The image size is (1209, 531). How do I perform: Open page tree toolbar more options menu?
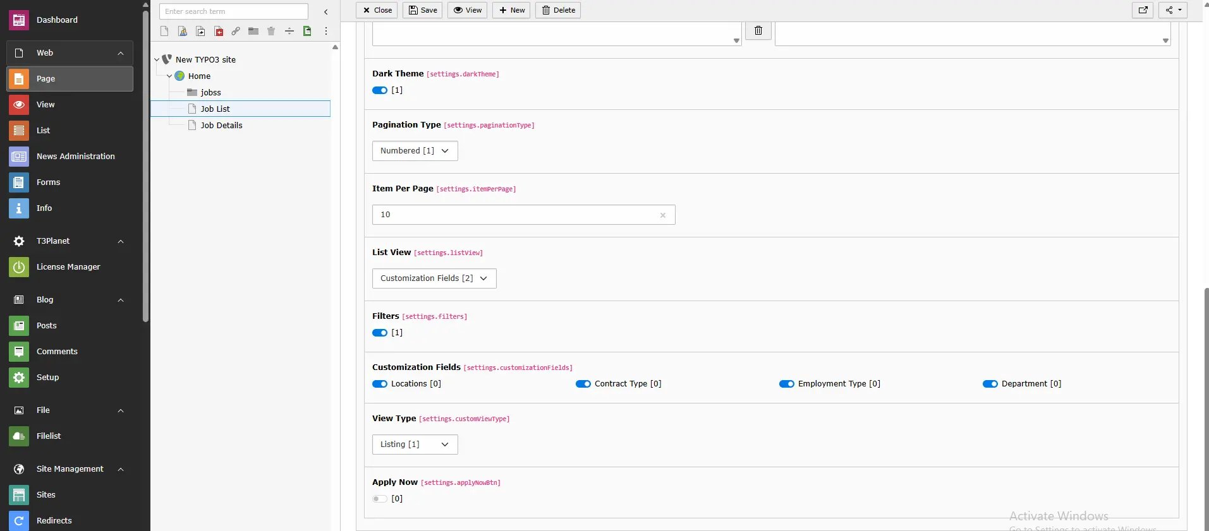(326, 31)
